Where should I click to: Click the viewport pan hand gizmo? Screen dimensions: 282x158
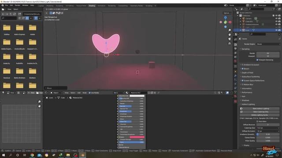[x=230, y=34]
